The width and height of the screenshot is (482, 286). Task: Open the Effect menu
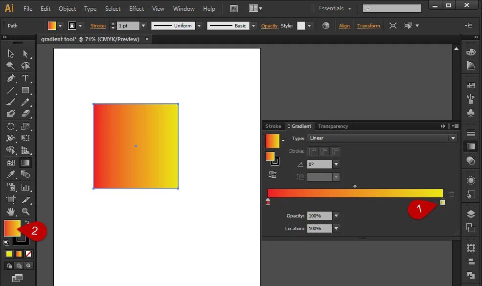137,9
